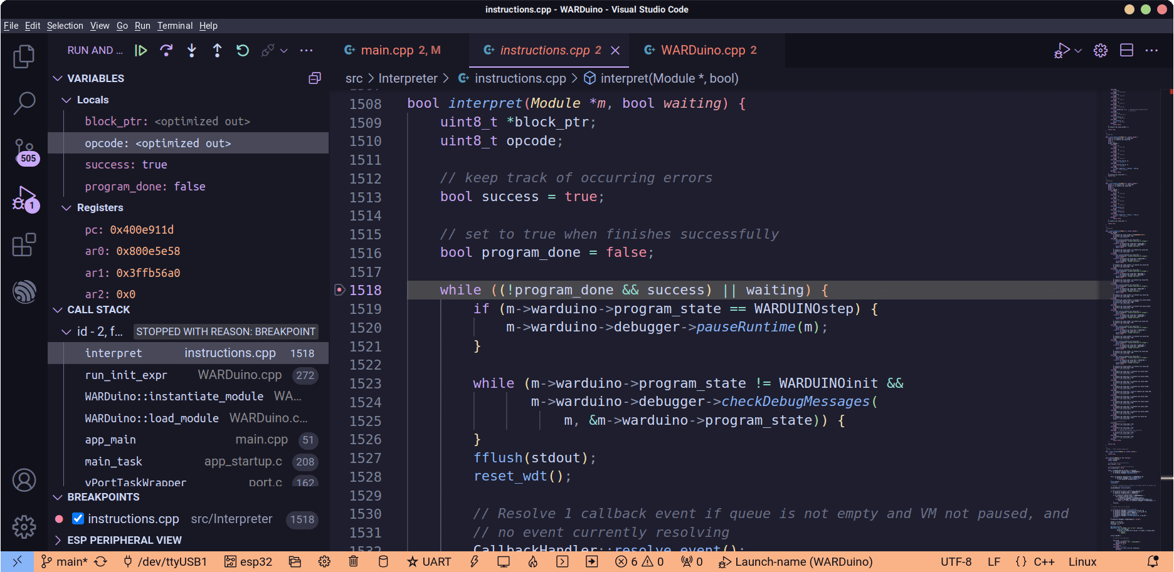Select the /dev/ttyUSB1 port in status bar
This screenshot has width=1174, height=572.
(166, 562)
